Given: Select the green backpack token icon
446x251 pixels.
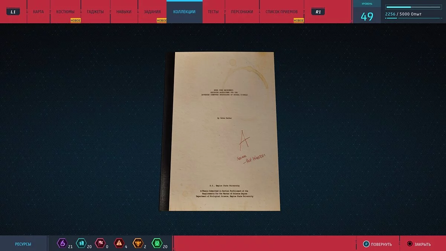Looking at the screenshot, I should pyautogui.click(x=157, y=244).
